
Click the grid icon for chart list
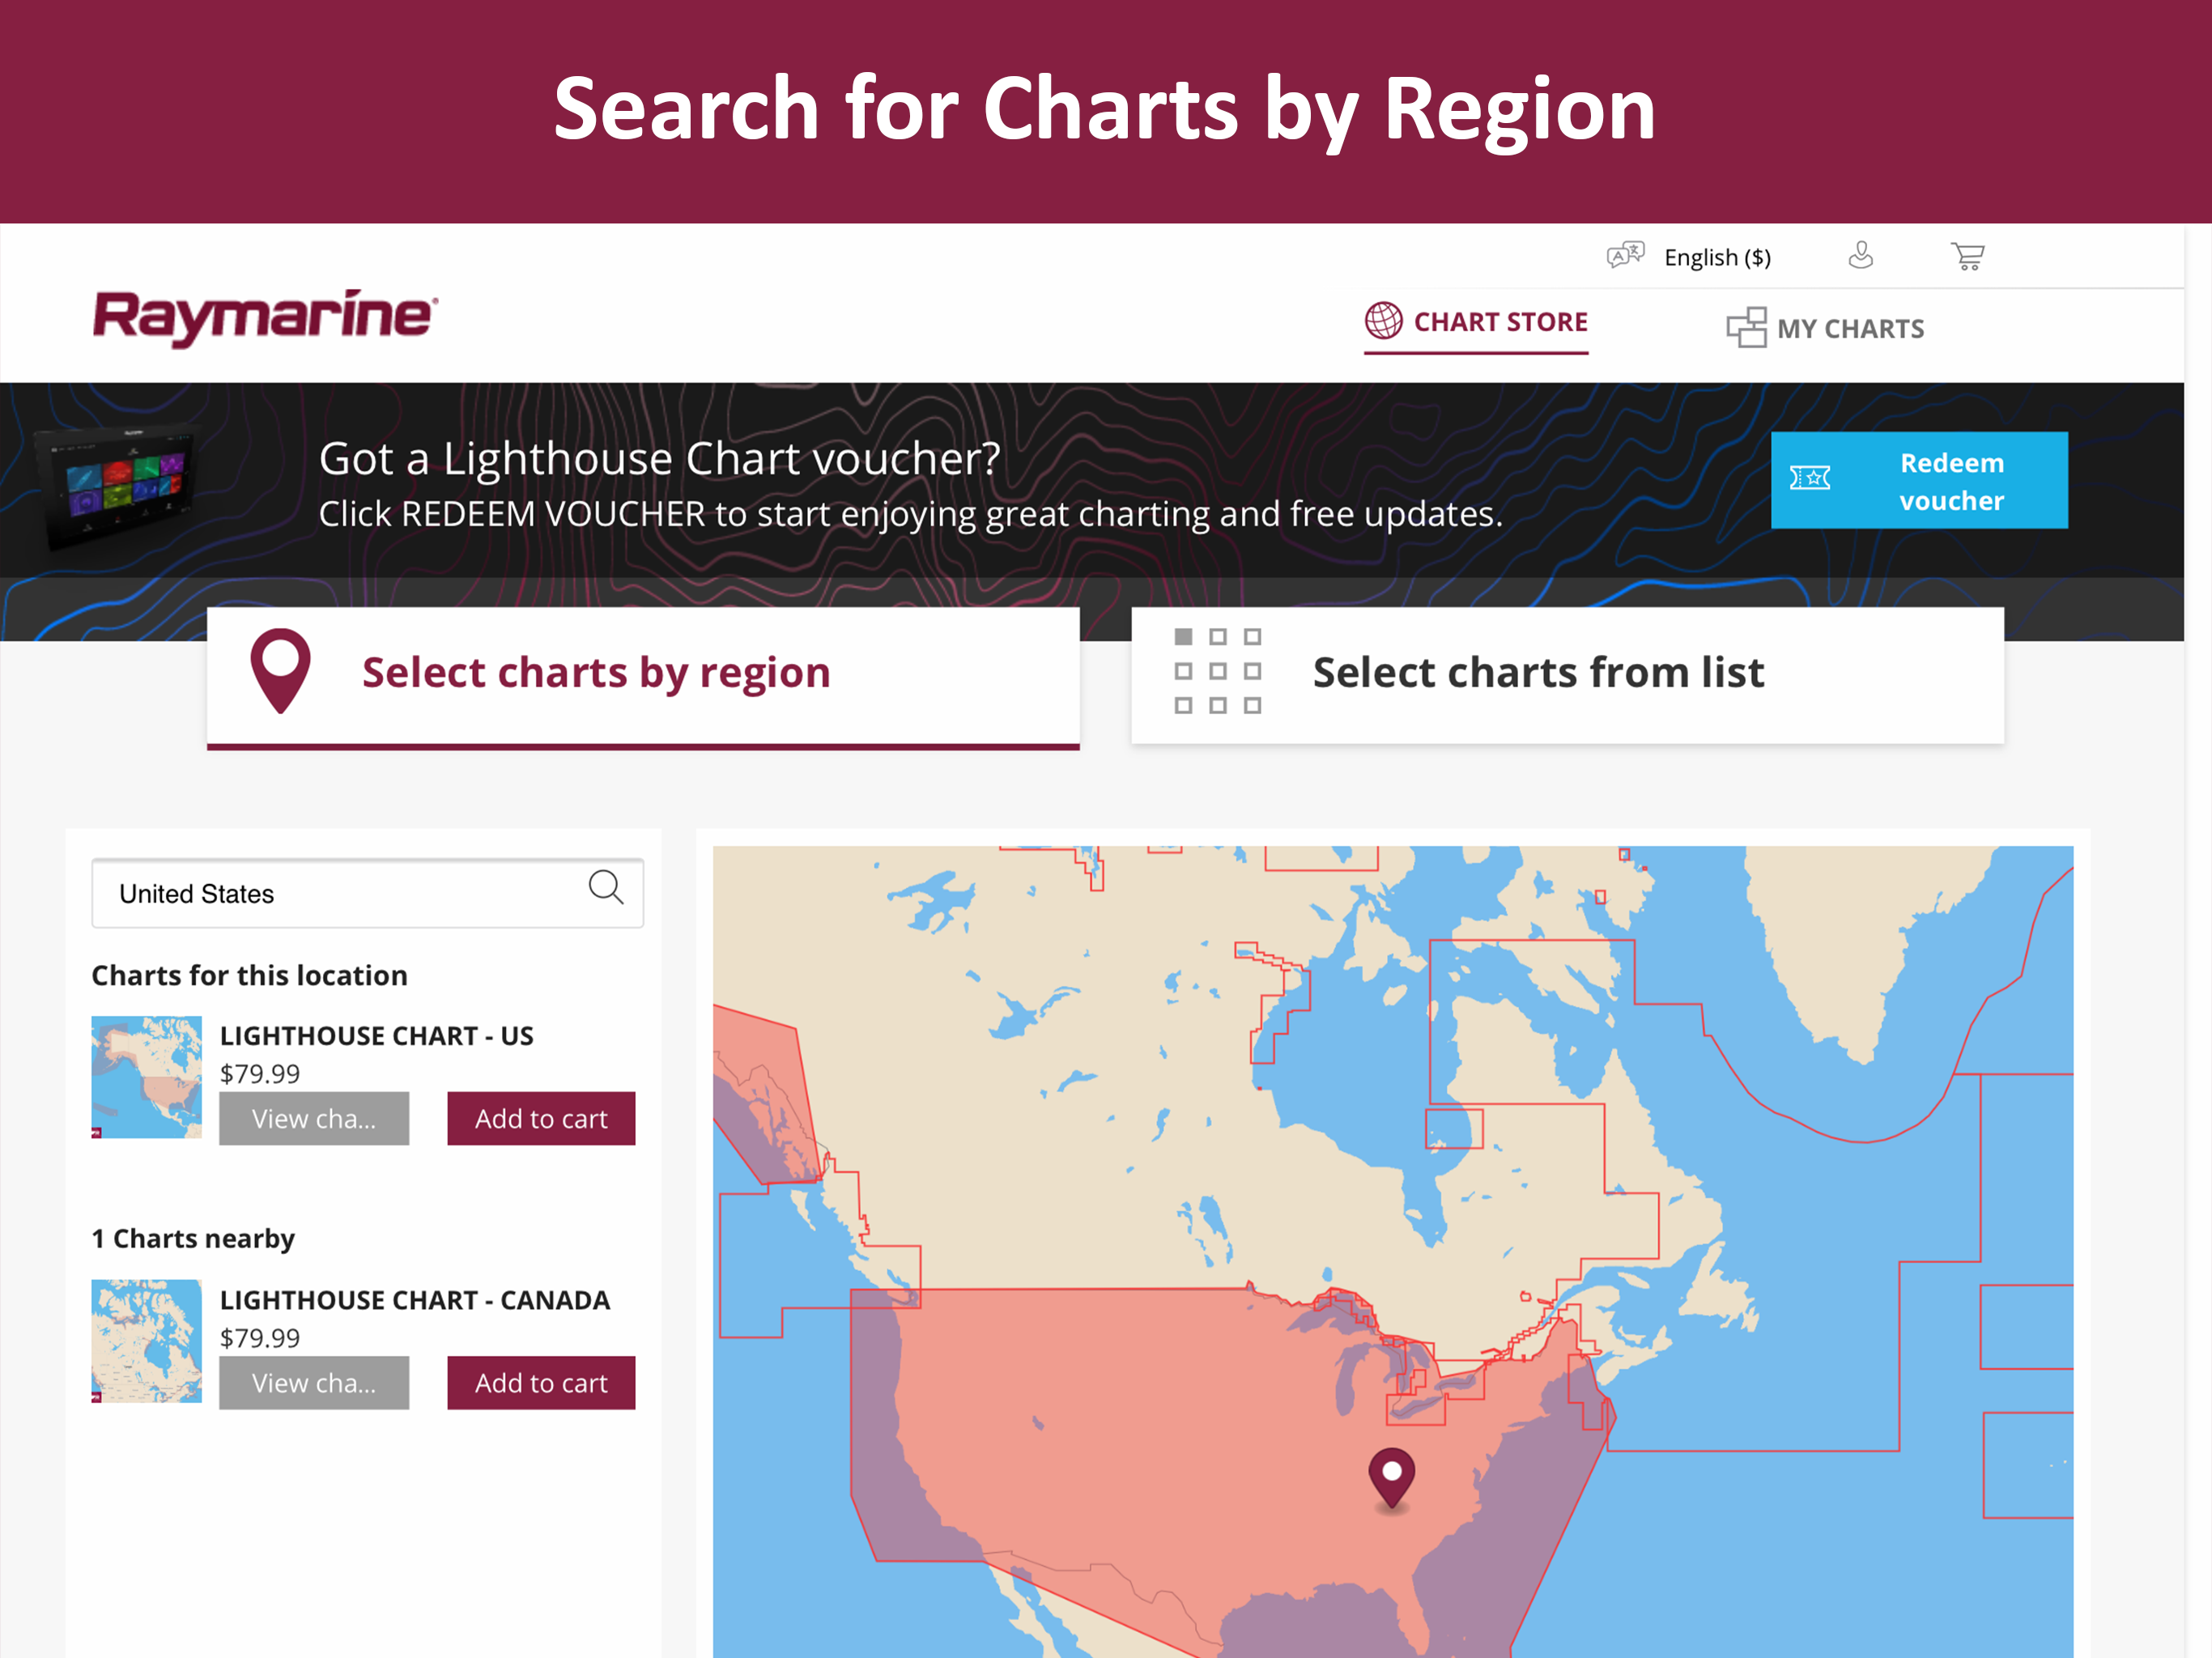point(1217,671)
